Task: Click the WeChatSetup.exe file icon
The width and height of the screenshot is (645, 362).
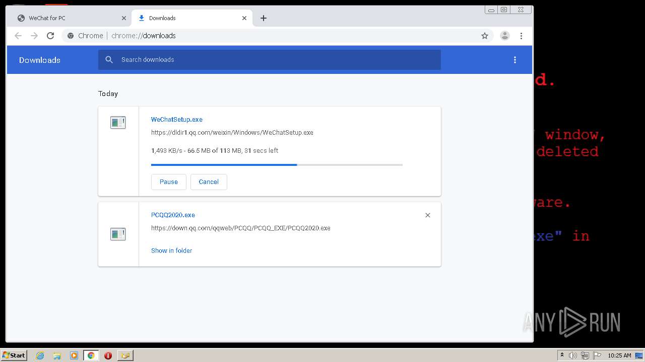Action: pyautogui.click(x=118, y=122)
